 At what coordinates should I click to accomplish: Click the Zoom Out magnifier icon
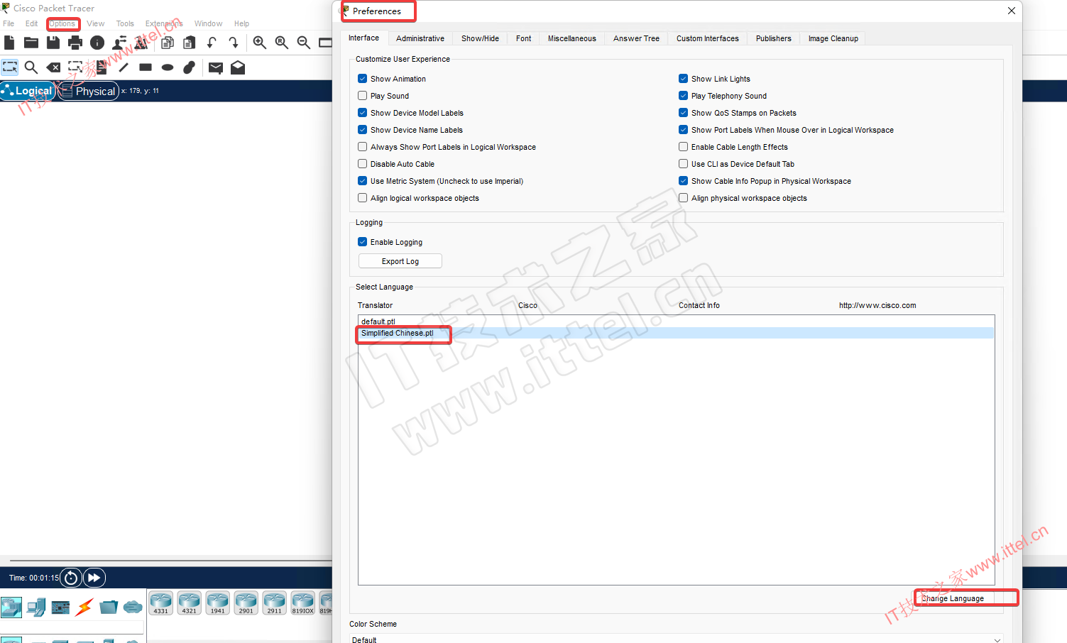(x=304, y=43)
